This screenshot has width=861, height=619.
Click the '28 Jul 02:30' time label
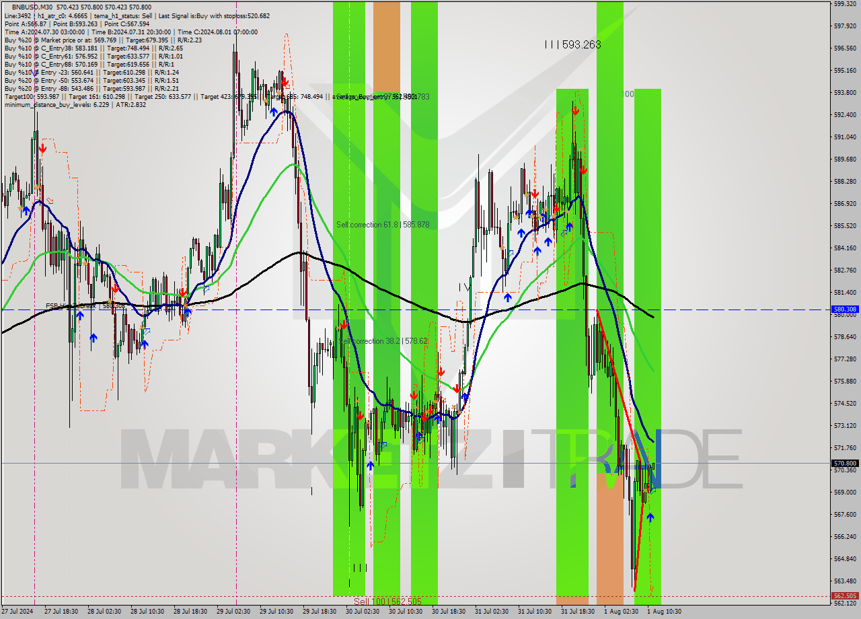104,612
